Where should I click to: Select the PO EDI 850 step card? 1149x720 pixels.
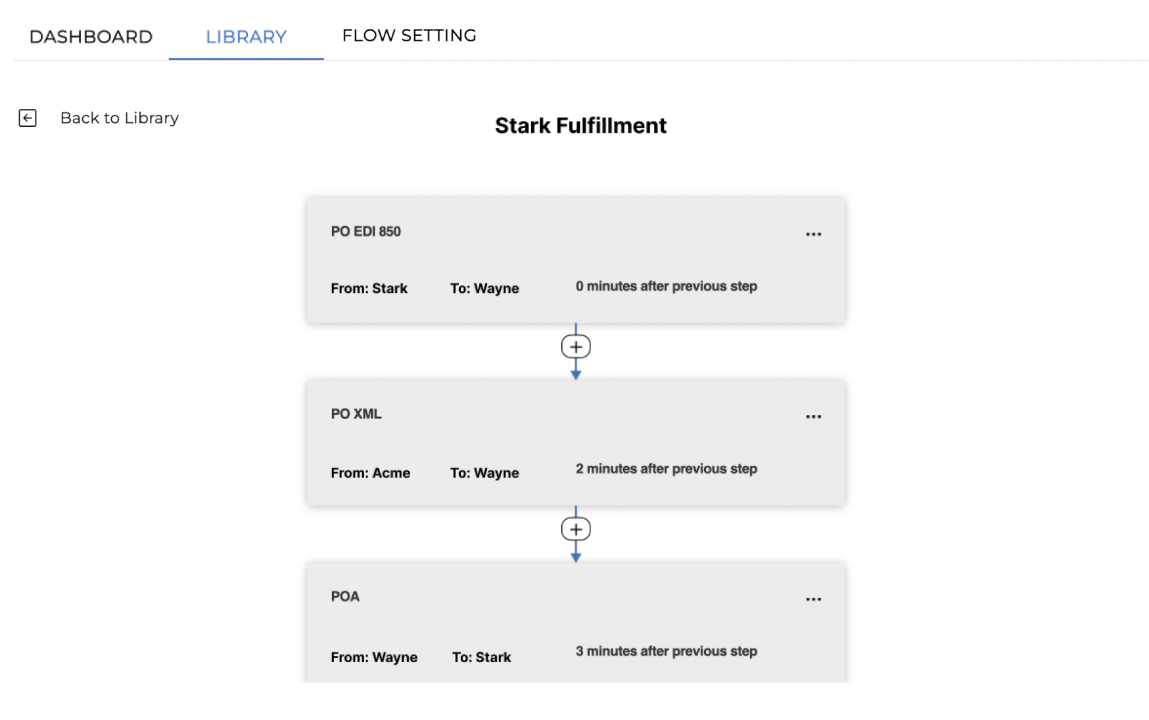pos(576,260)
